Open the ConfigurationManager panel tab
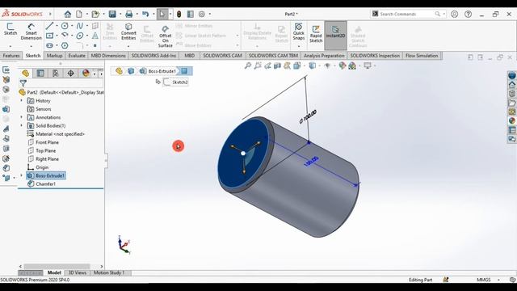This screenshot has width=517, height=291. coord(56,74)
